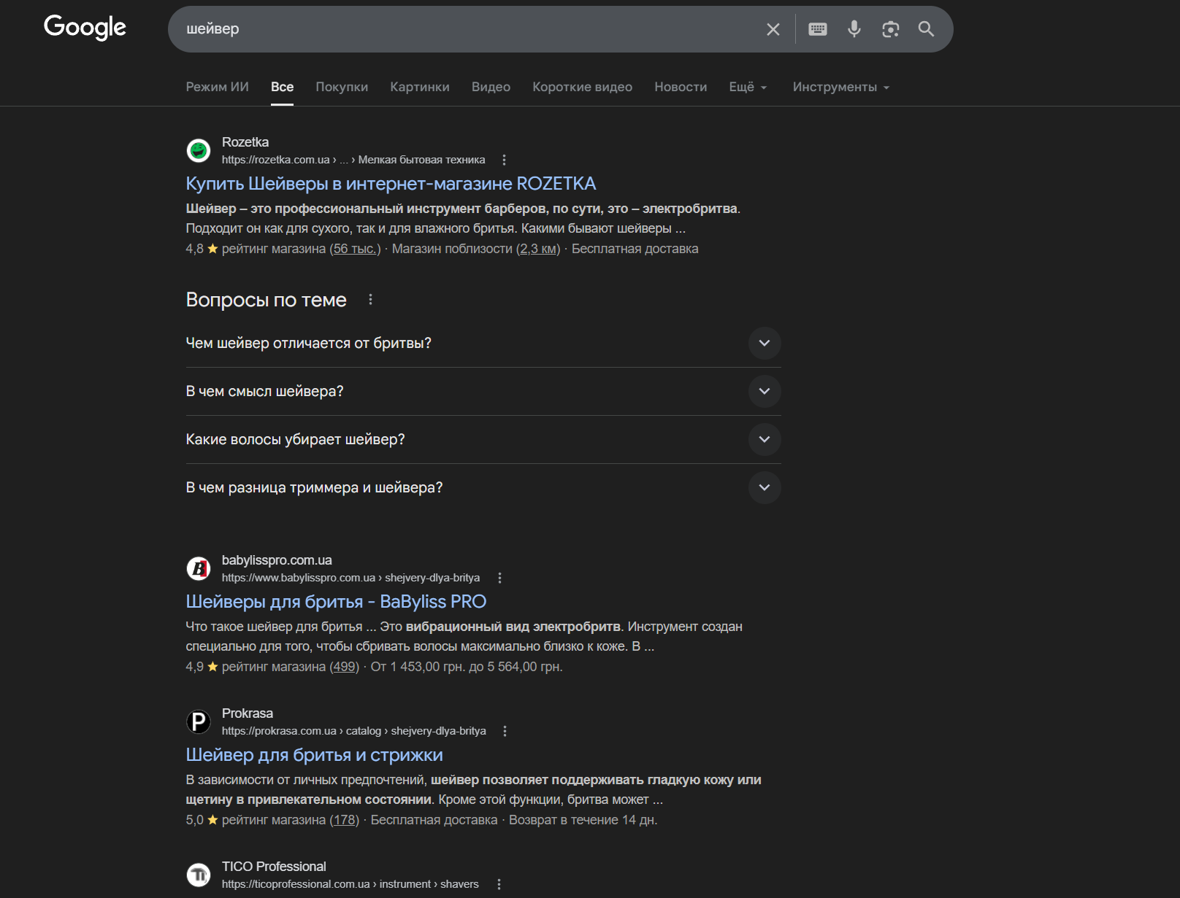Expand question В чем смысл шейвера

coord(764,392)
